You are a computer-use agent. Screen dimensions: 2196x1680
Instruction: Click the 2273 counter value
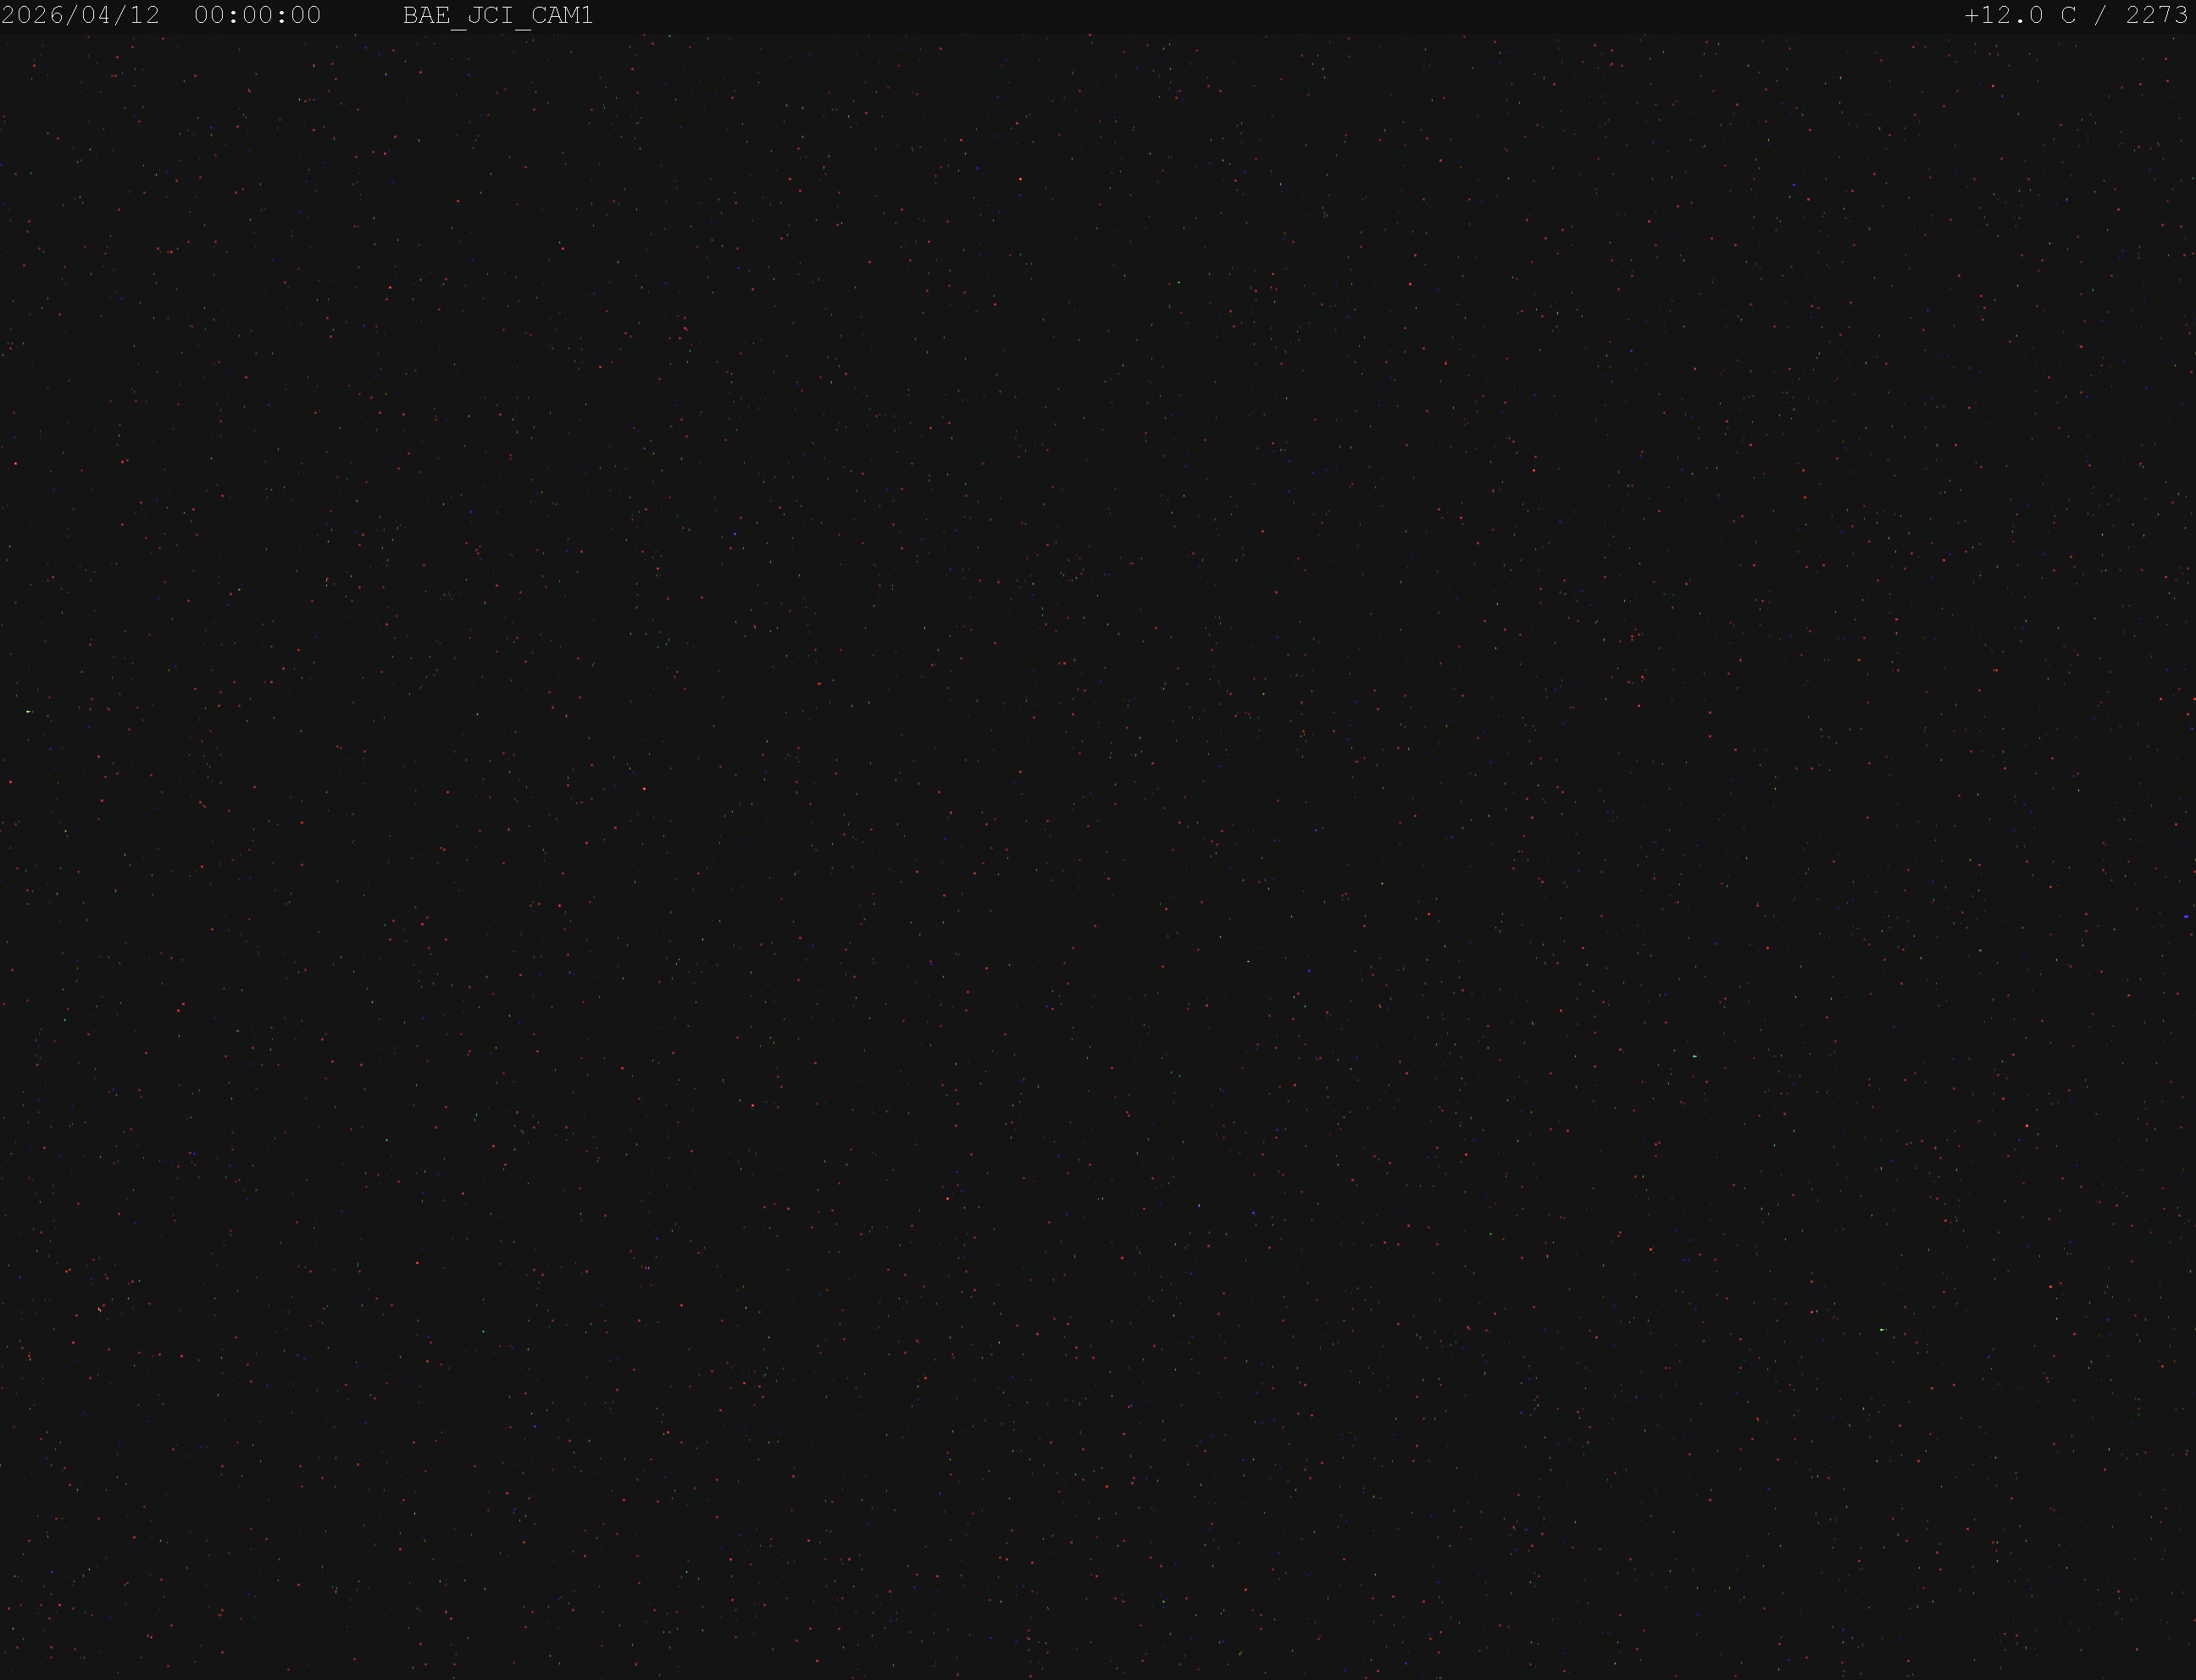[x=2157, y=16]
